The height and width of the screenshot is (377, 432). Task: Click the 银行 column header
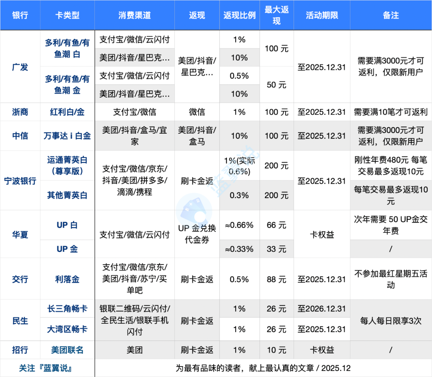(20, 15)
